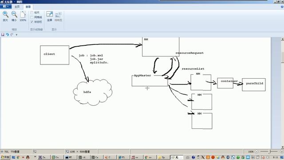Open Paint help question mark icon

coord(282,7)
